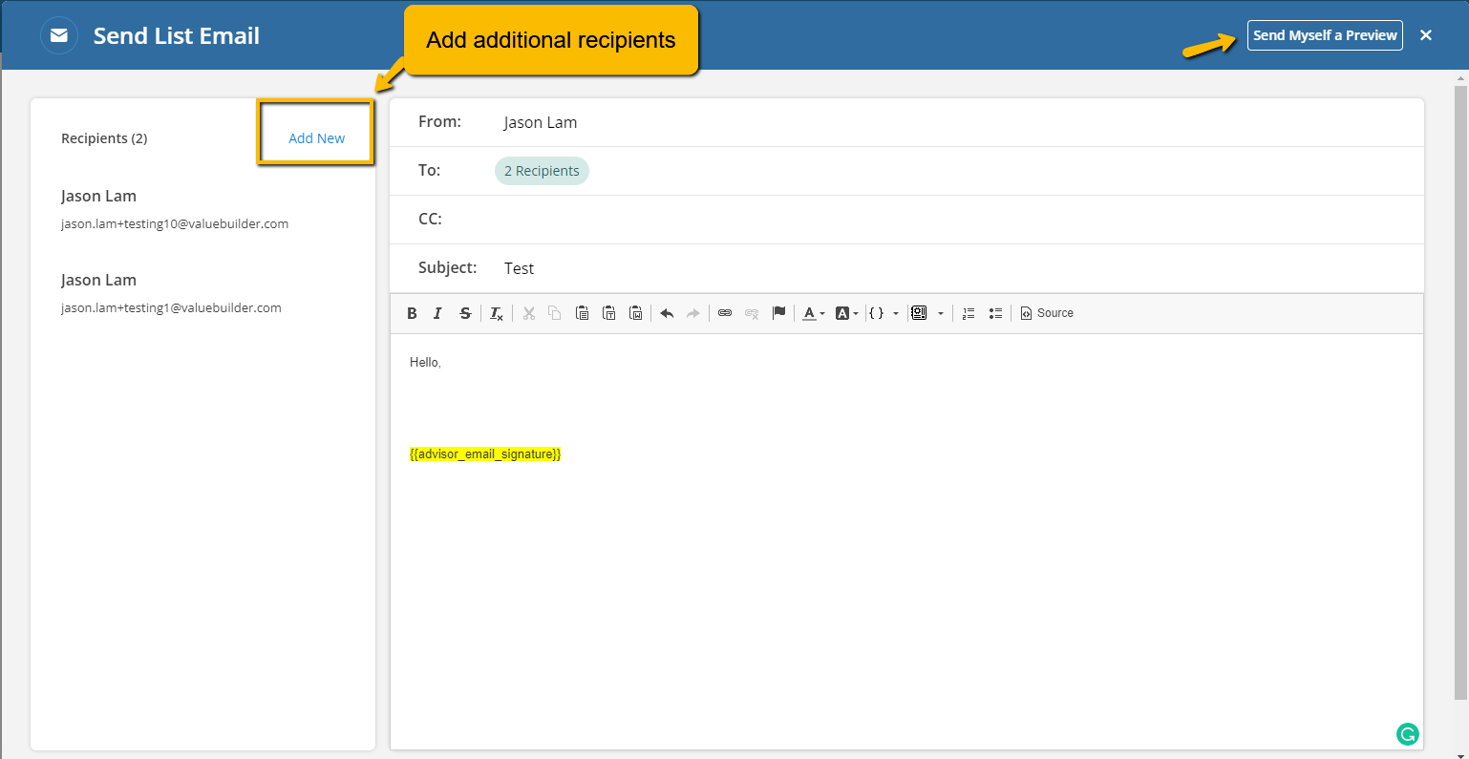The width and height of the screenshot is (1469, 759).
Task: Remove link with Unlink icon
Action: click(752, 313)
